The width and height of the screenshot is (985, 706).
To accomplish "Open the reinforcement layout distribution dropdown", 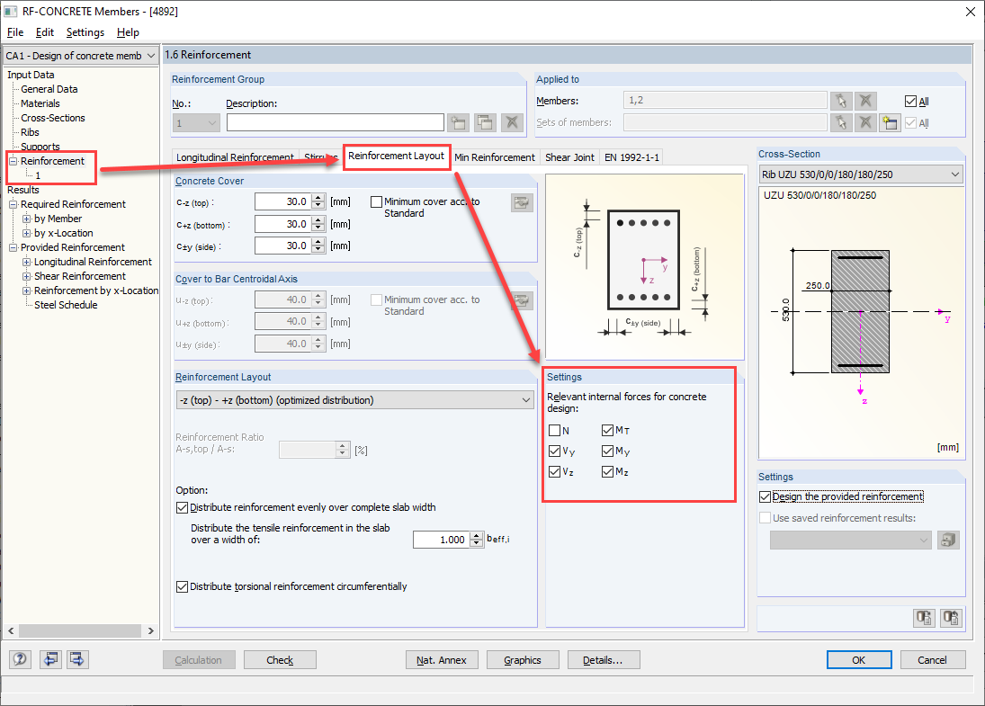I will tap(526, 400).
